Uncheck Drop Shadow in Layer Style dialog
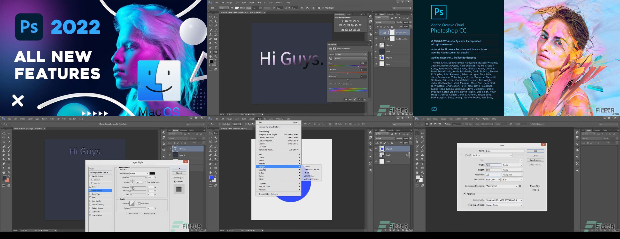 coord(90,215)
